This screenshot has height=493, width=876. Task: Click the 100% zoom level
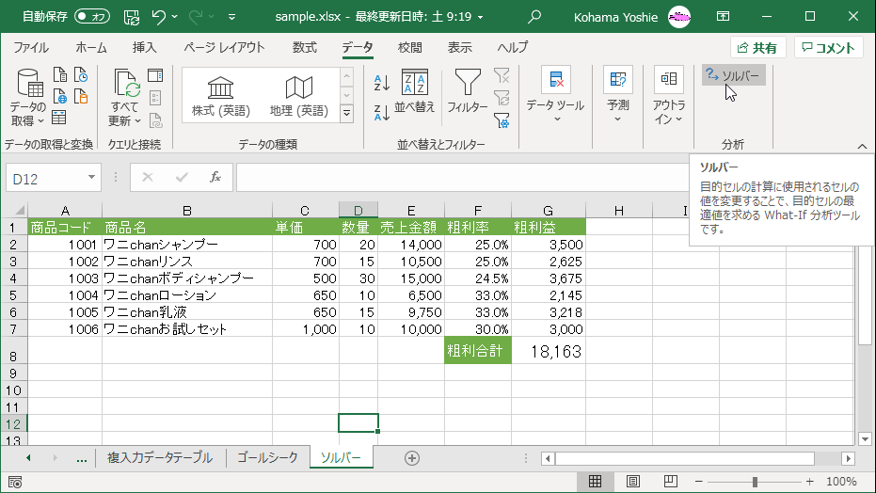(841, 482)
